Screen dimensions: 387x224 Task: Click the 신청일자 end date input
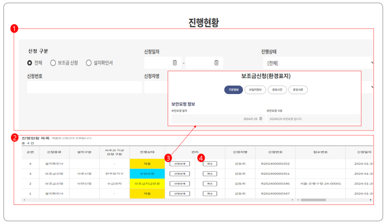(204, 63)
